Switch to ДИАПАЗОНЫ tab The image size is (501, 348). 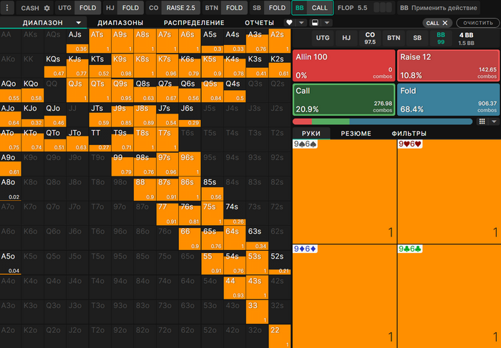tap(120, 23)
